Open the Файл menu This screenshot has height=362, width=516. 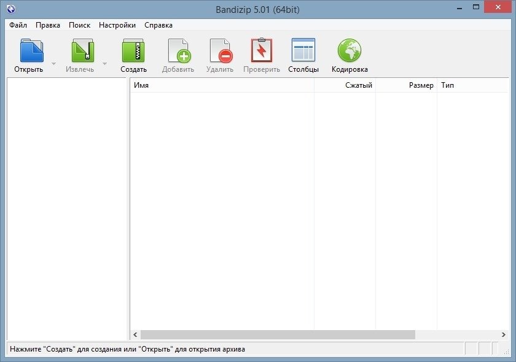pos(18,25)
